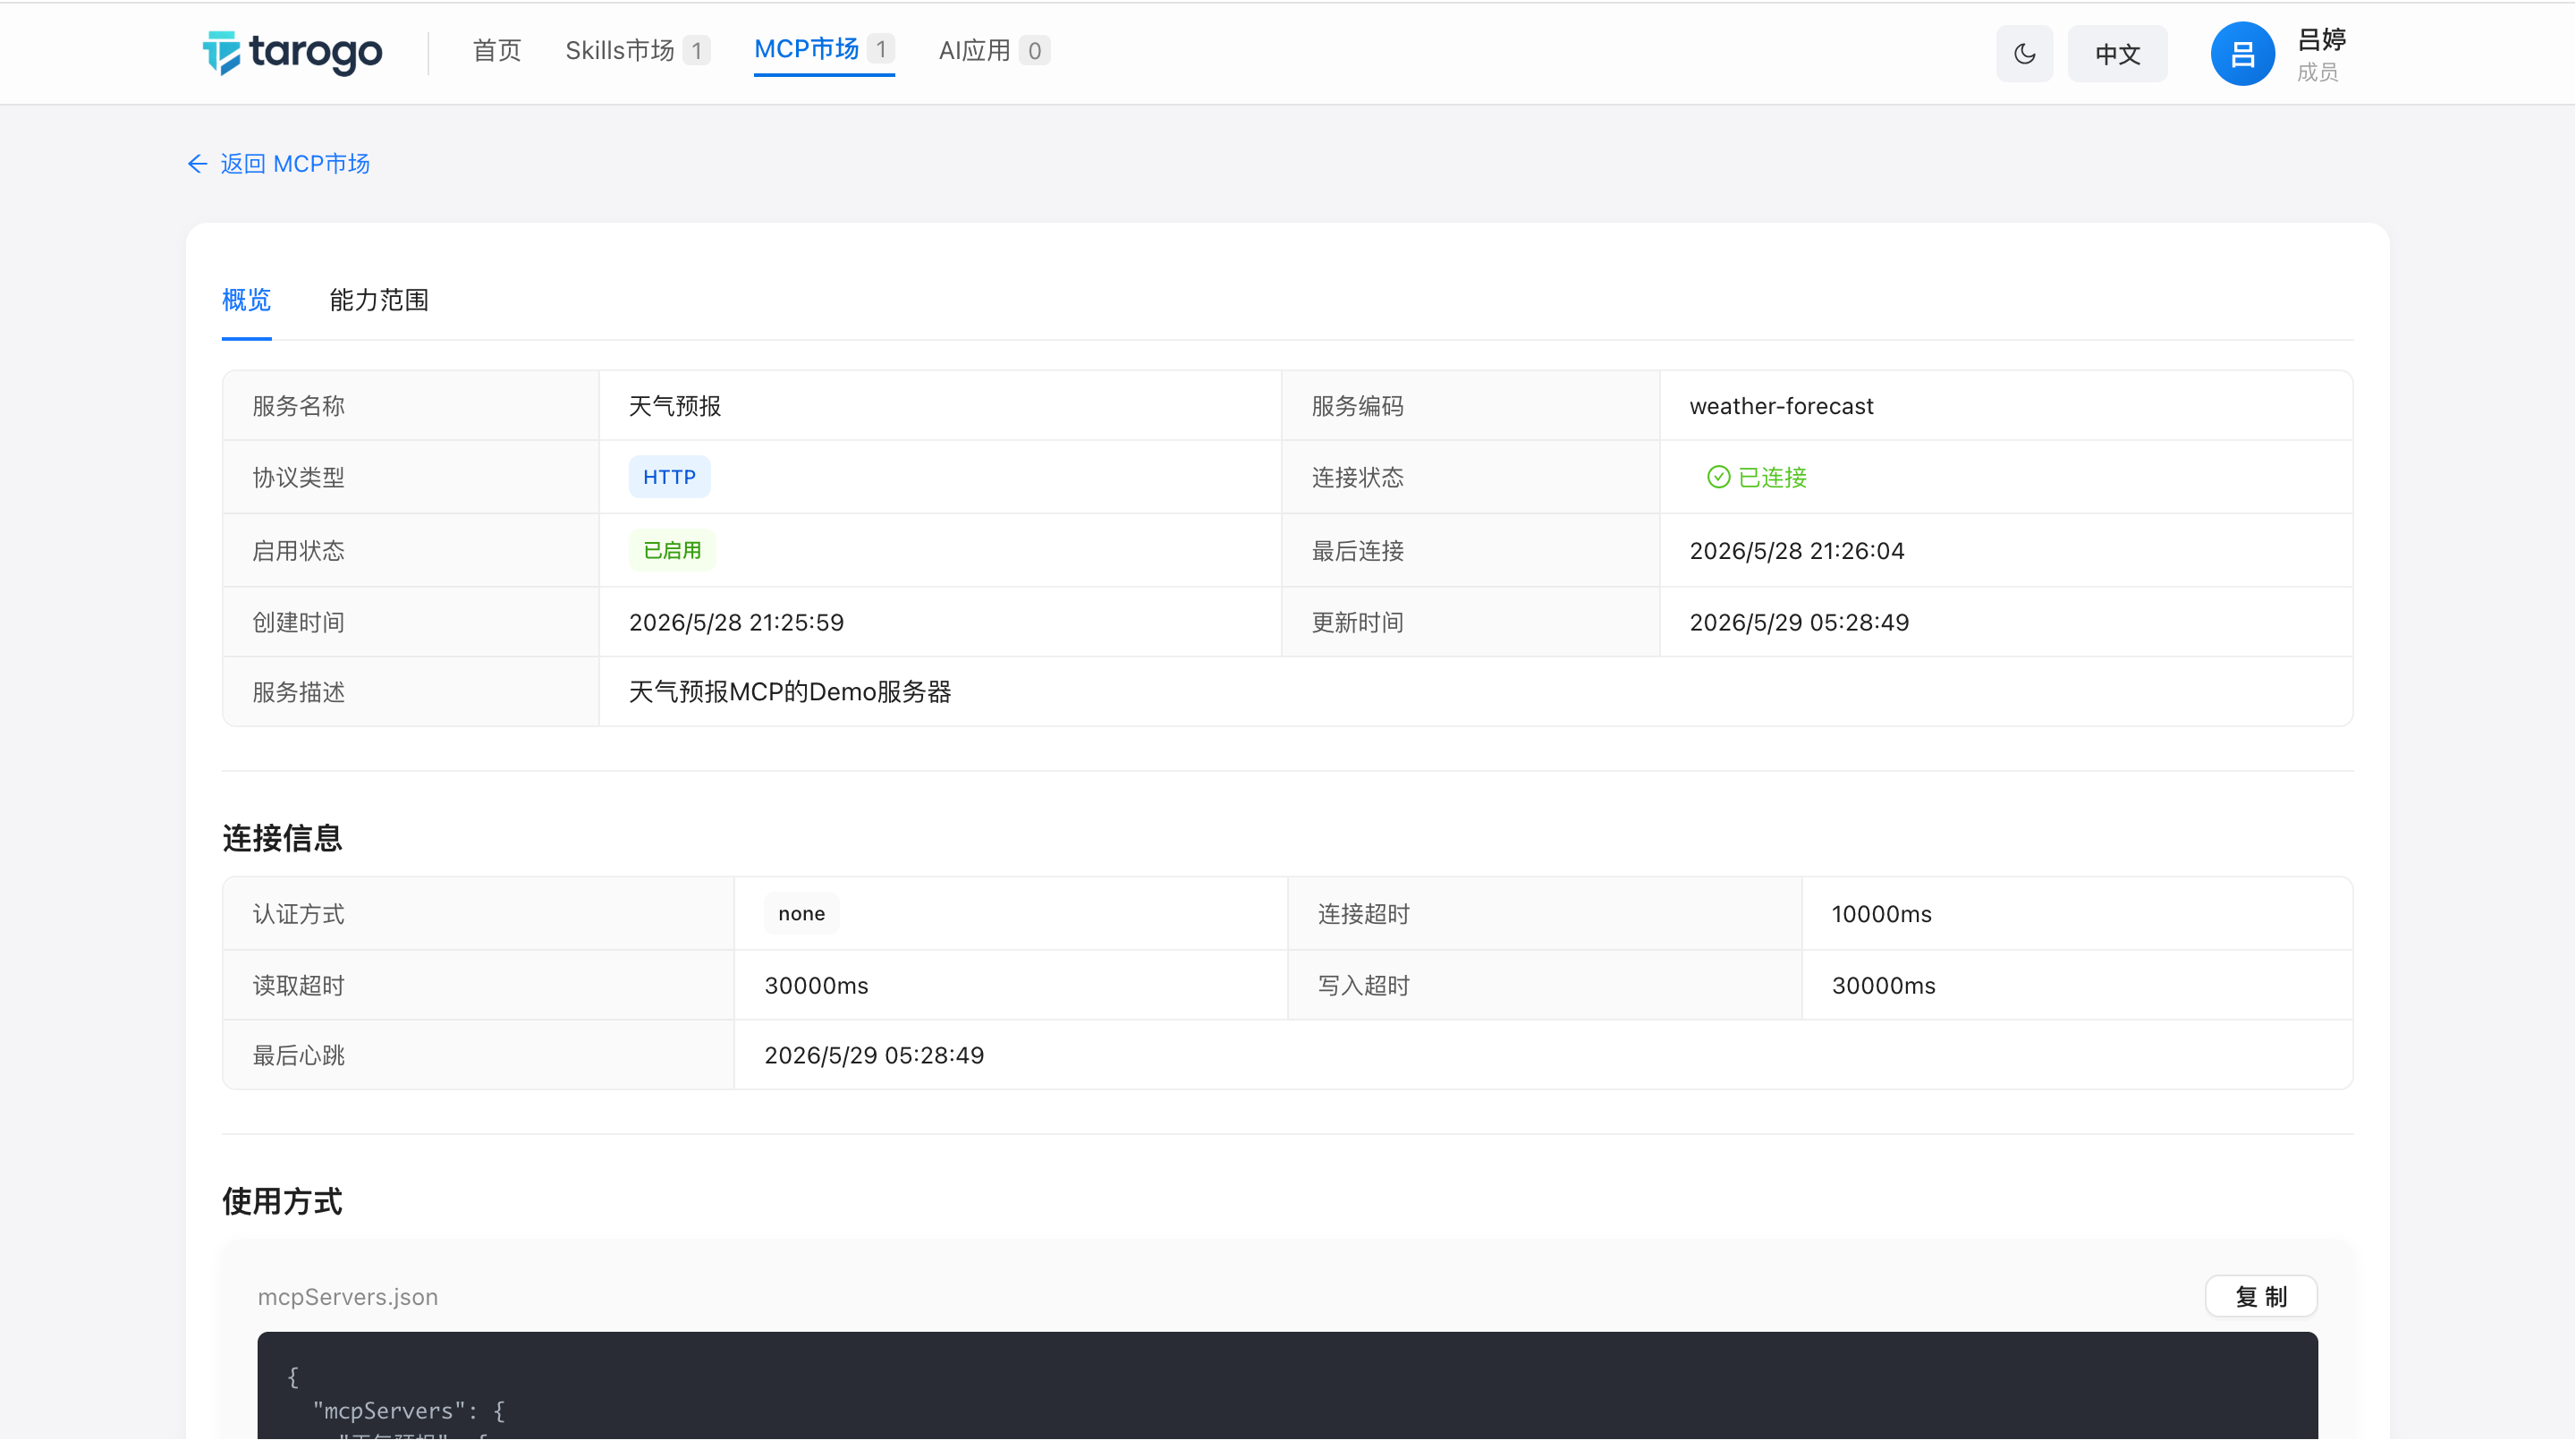Click the 连接超时 label cell
The image size is (2576, 1440).
pos(1544,914)
